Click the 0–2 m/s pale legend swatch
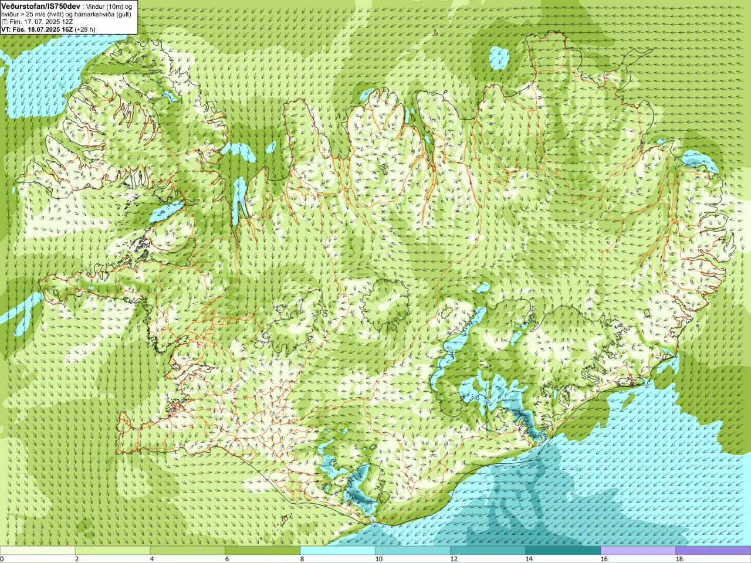This screenshot has width=751, height=563. tap(38, 551)
